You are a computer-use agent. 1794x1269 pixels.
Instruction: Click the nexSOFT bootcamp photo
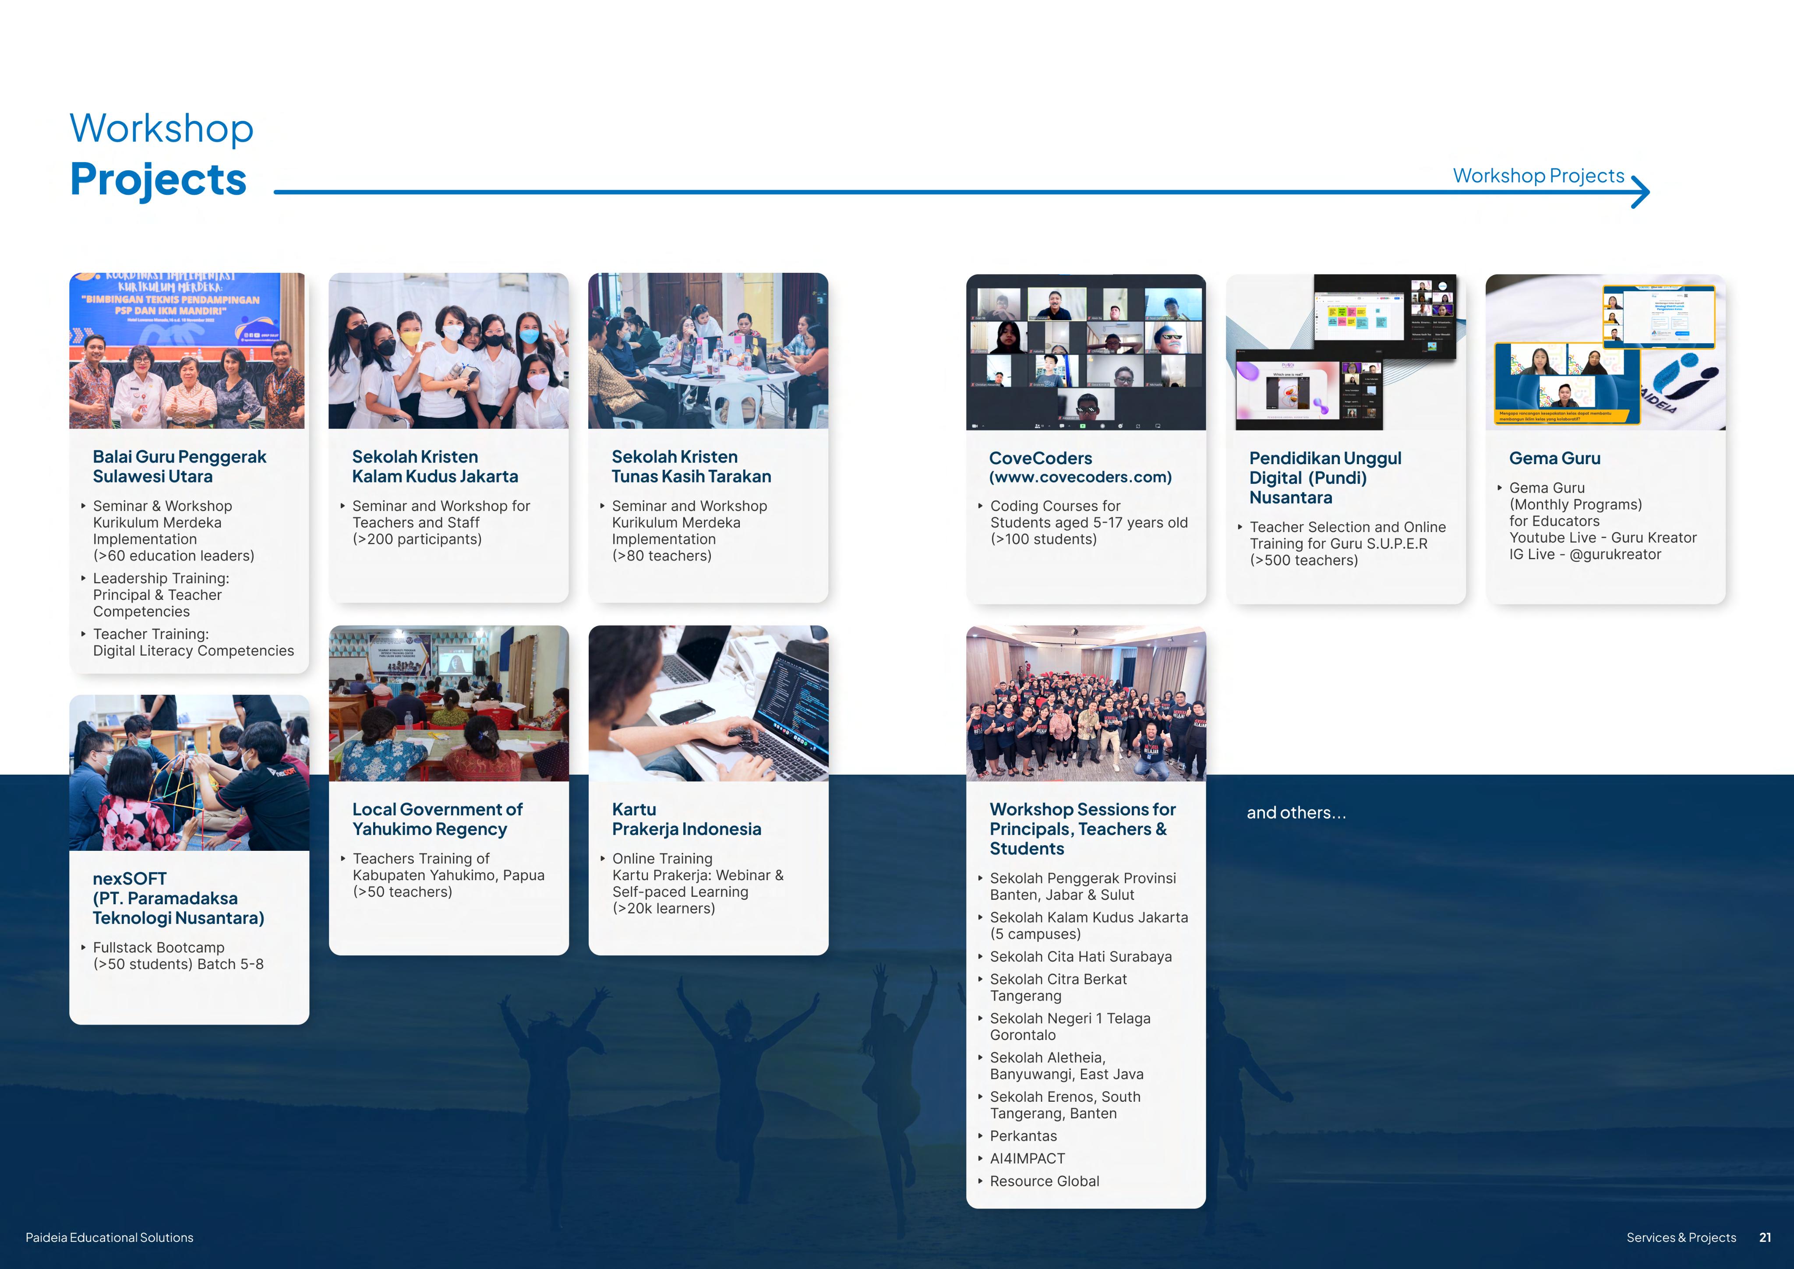coord(189,772)
